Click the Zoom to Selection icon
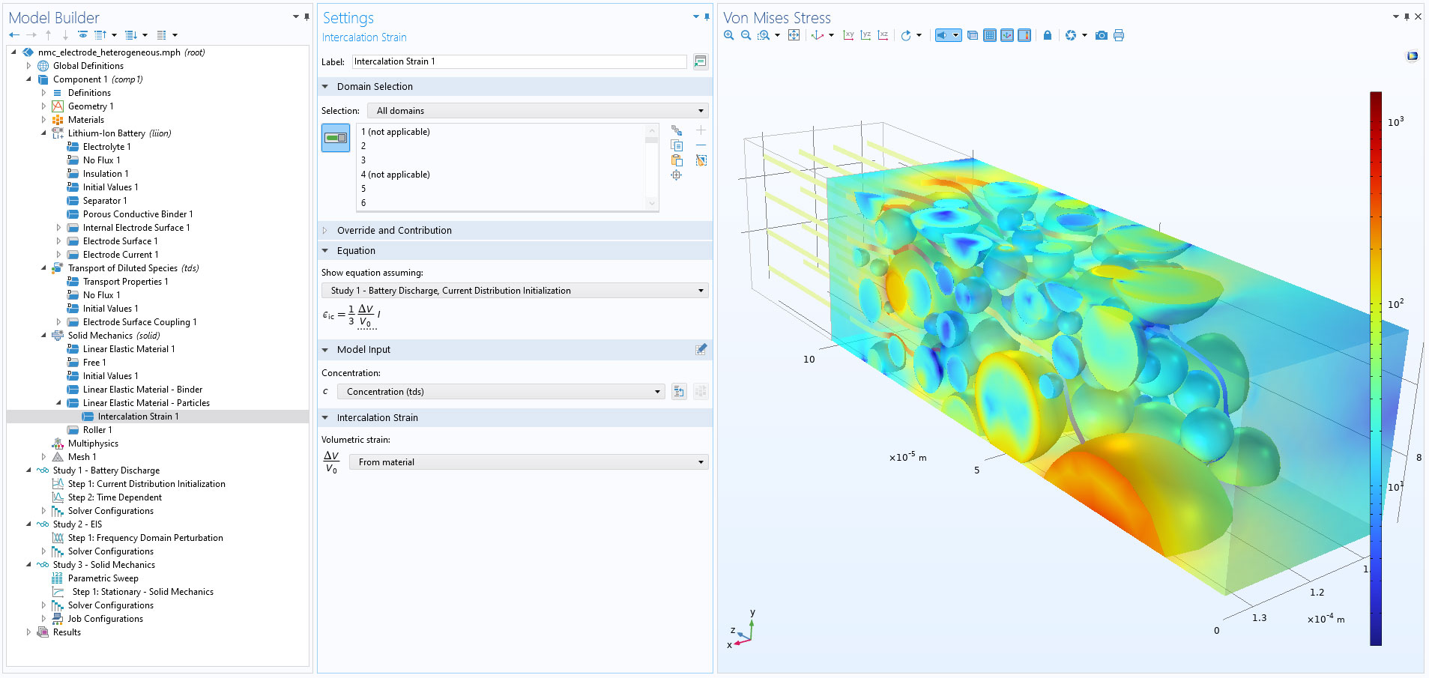Screen dimensions: 1429x678 tap(677, 175)
